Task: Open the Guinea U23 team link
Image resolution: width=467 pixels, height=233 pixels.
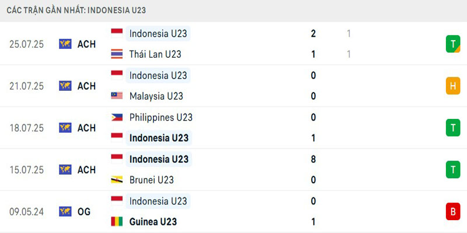Action: (x=153, y=222)
